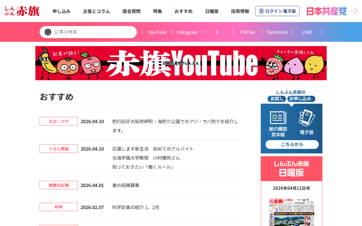Click the arrow beside 日本共産党
The width and height of the screenshot is (362, 226).
pos(354,11)
